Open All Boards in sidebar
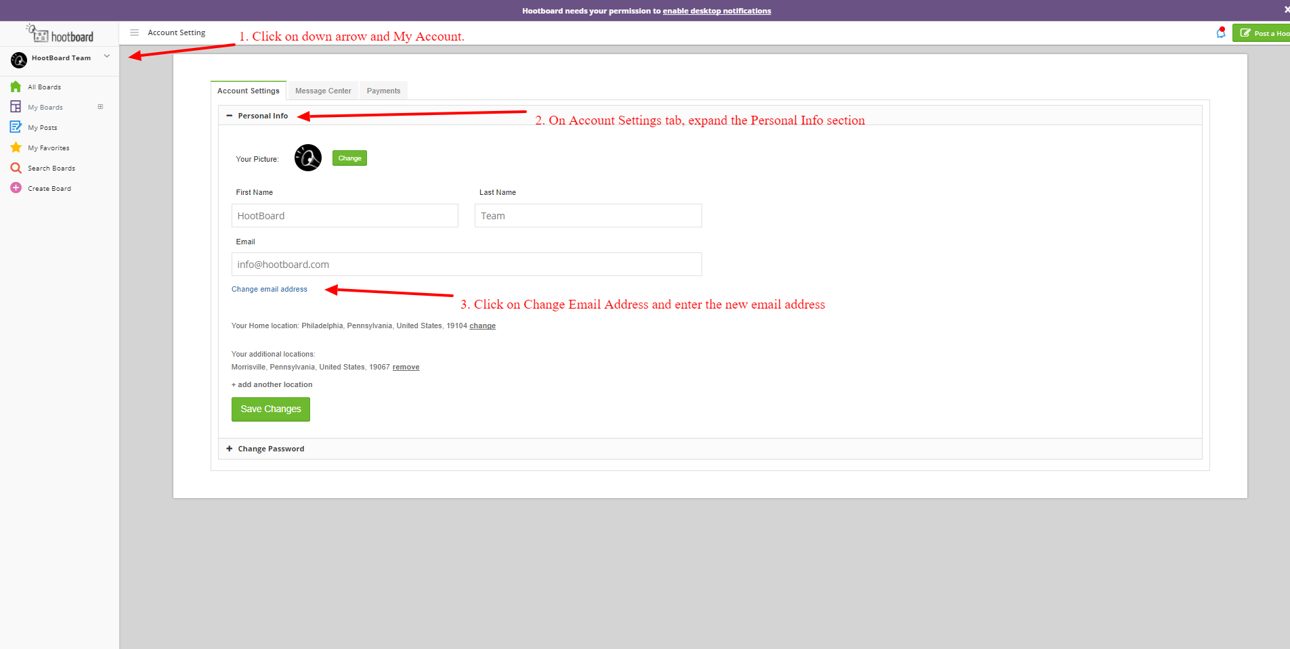1290x649 pixels. point(45,87)
